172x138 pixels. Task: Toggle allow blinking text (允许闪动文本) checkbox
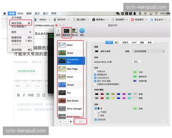95,78
